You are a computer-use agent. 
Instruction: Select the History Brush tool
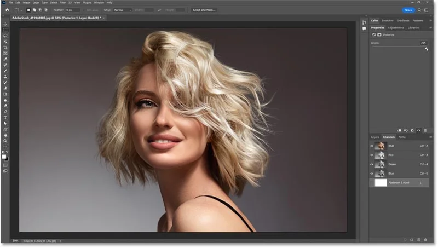[5, 83]
